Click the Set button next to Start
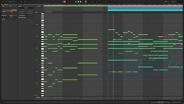Viewport: 184px width, 104px height. (x=8, y=6)
